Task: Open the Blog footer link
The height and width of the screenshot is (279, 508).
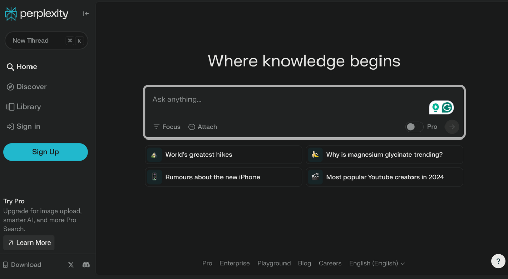Action: click(x=304, y=263)
